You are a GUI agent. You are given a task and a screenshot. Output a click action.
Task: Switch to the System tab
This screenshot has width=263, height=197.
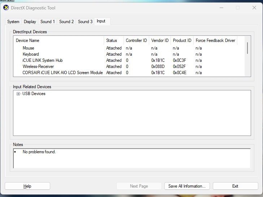pyautogui.click(x=13, y=22)
